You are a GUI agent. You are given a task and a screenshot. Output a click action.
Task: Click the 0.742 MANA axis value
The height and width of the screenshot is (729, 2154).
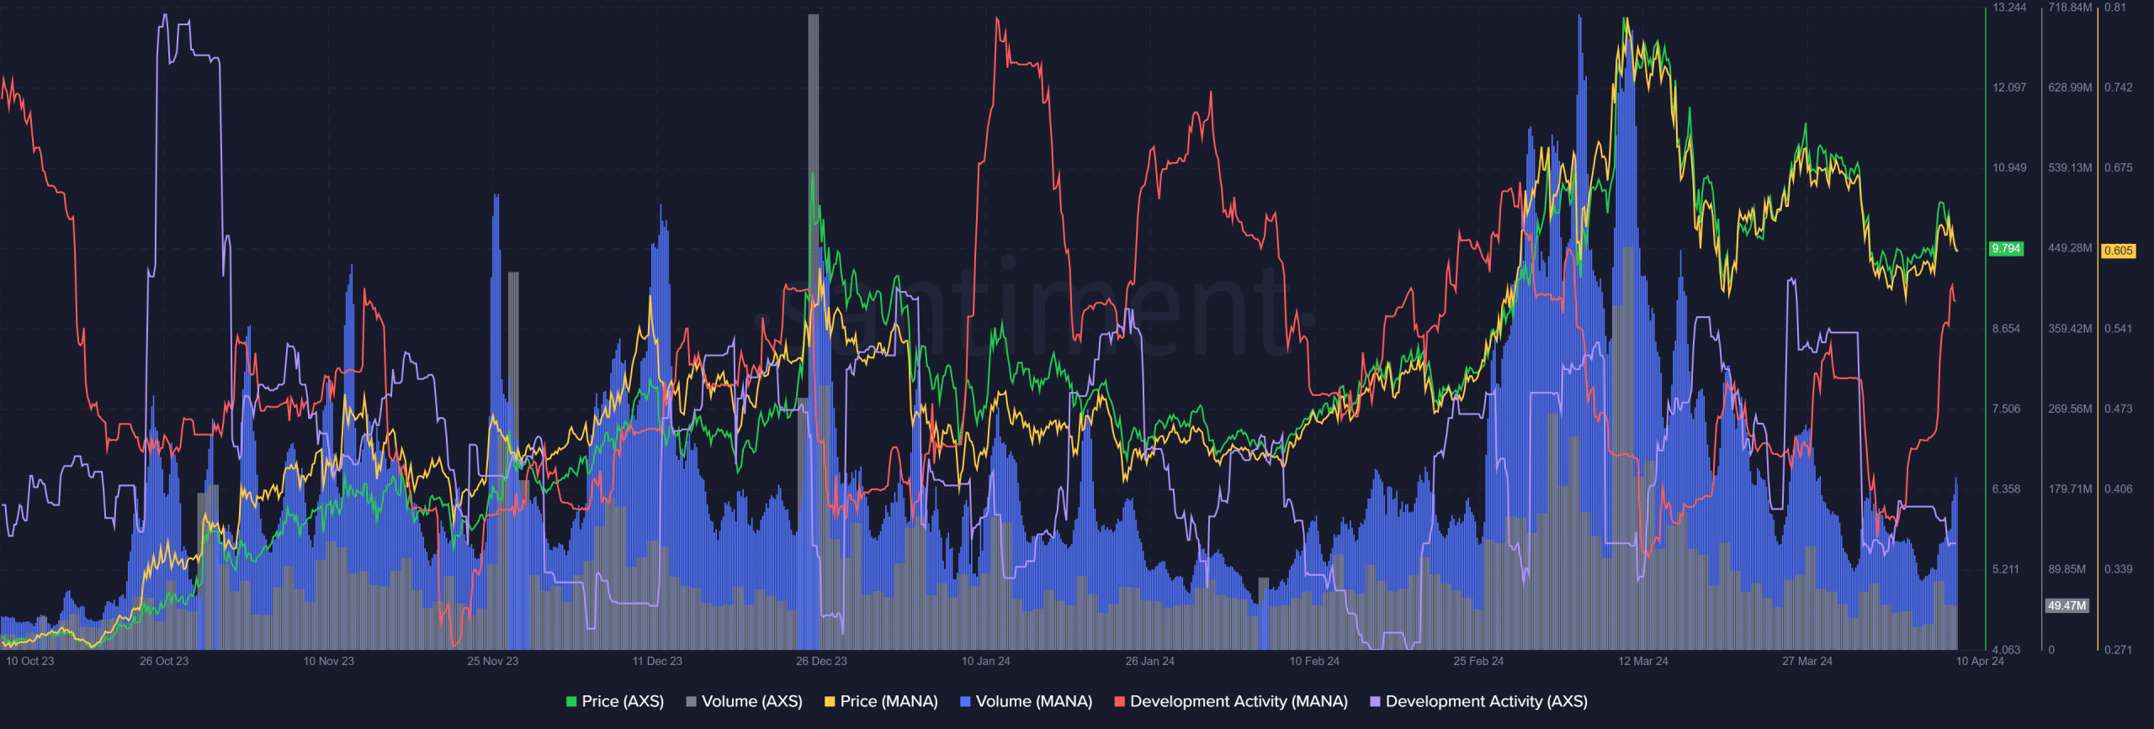[2119, 87]
